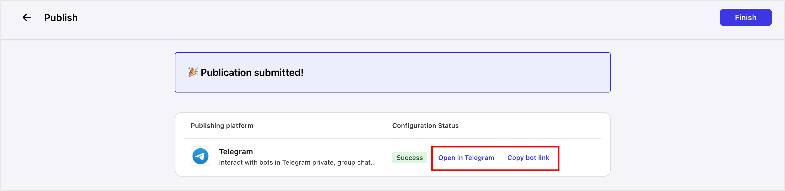Select the Publishing platform column header
Screen dimensions: 785x191
222,125
